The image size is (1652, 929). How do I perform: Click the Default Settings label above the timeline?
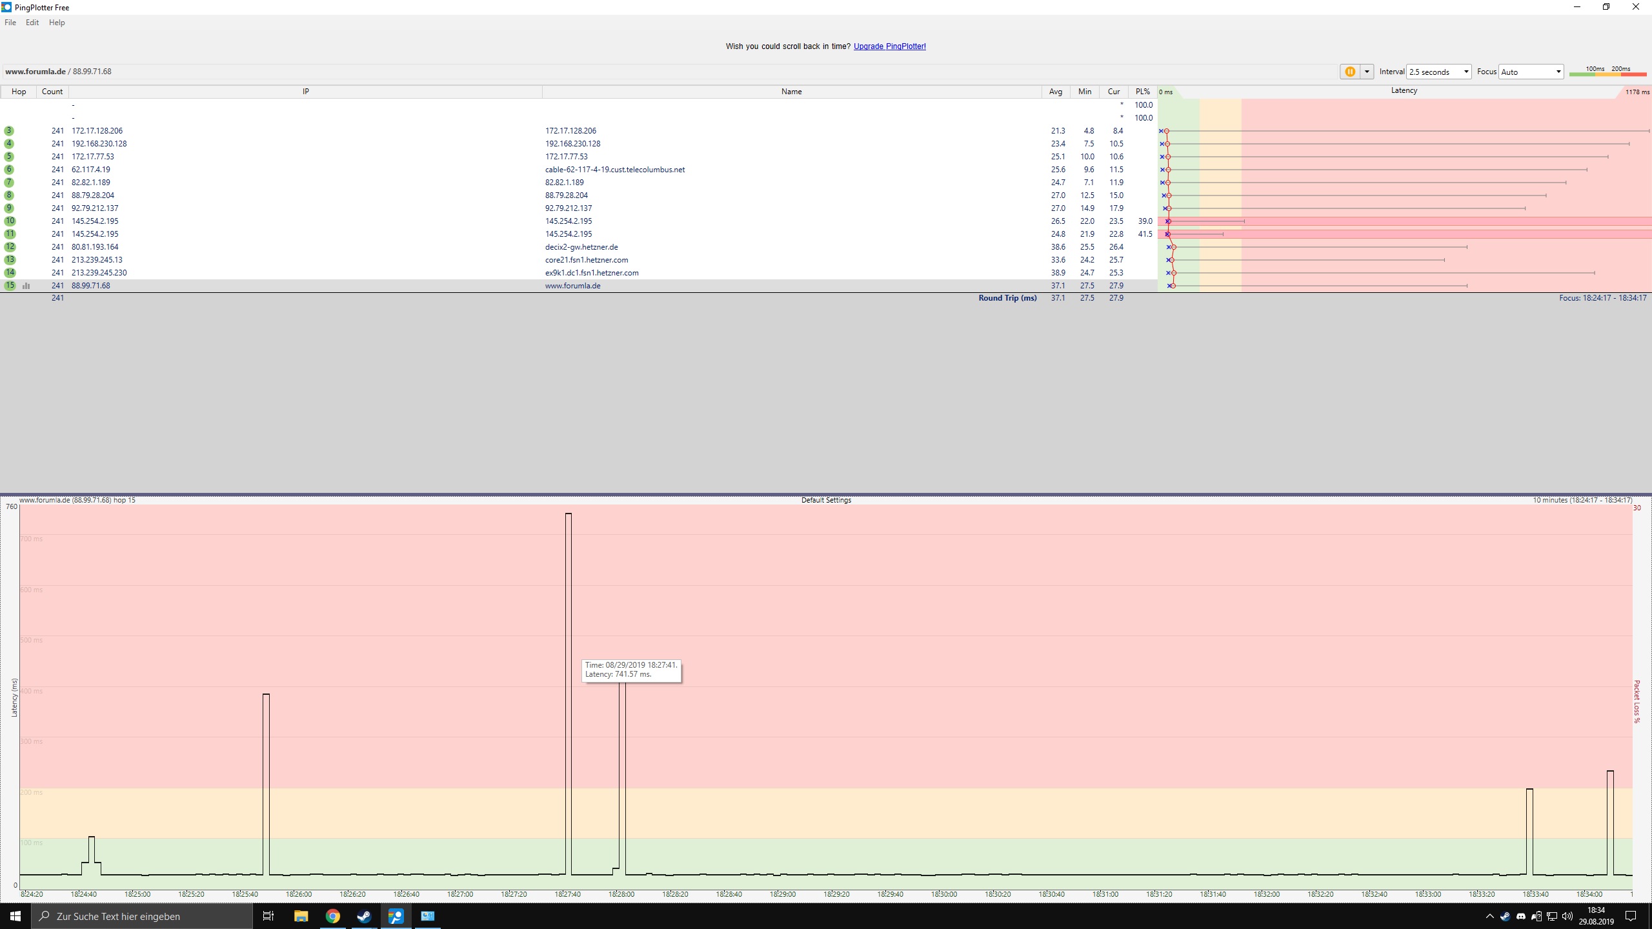pyautogui.click(x=826, y=500)
